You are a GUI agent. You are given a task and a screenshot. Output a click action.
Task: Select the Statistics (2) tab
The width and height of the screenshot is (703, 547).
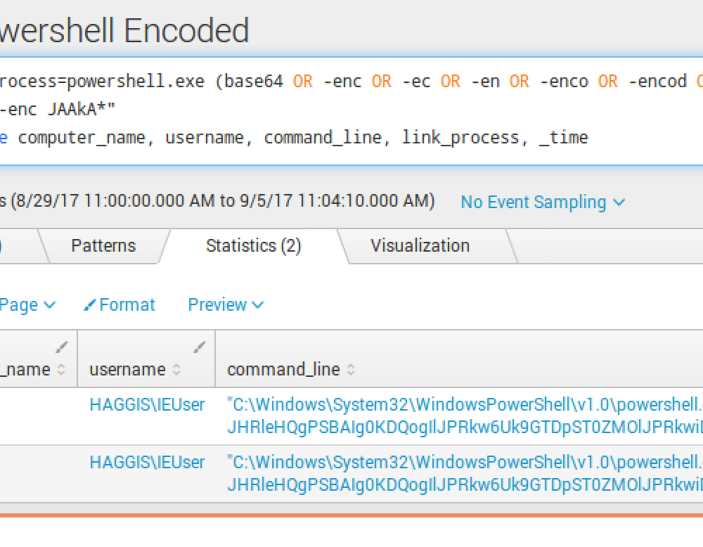pos(253,245)
